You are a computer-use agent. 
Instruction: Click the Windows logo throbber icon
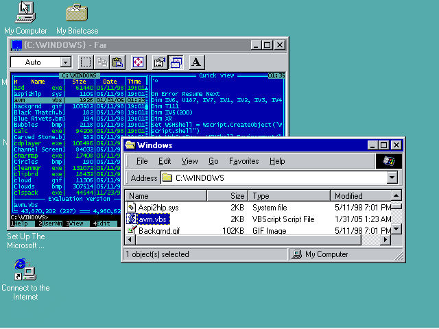click(389, 161)
